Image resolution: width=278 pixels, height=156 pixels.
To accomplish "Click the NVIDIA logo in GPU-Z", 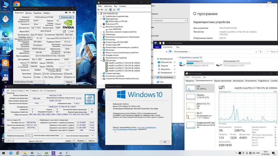I will pyautogui.click(x=68, y=24).
